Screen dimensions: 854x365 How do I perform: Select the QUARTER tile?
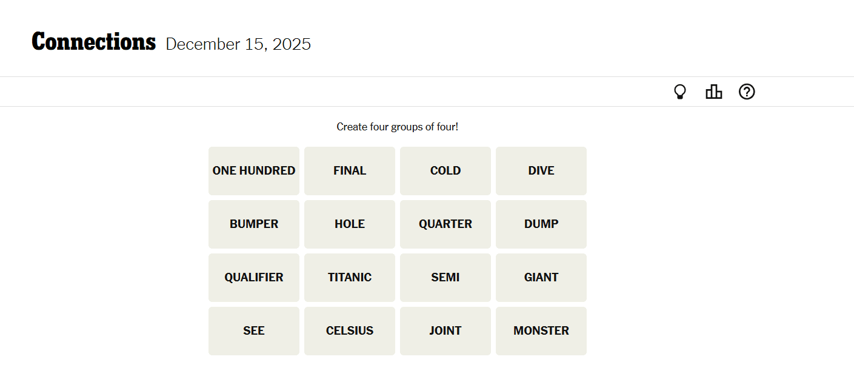(x=445, y=224)
